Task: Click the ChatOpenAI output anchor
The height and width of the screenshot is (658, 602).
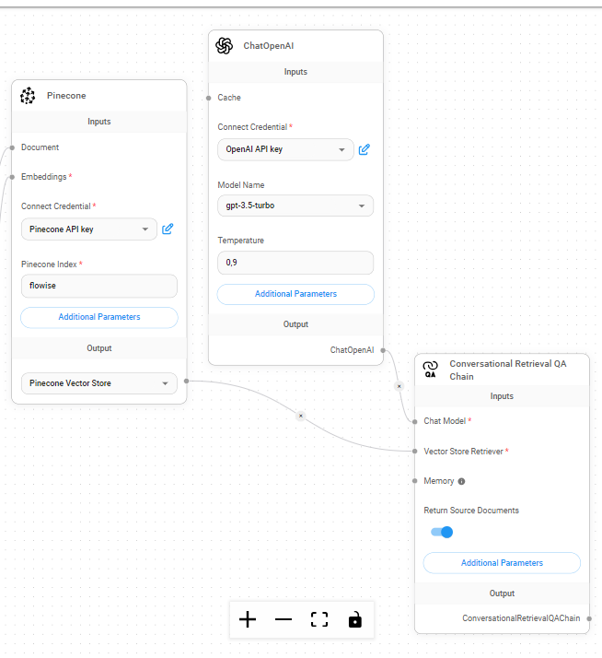Action: [x=383, y=350]
